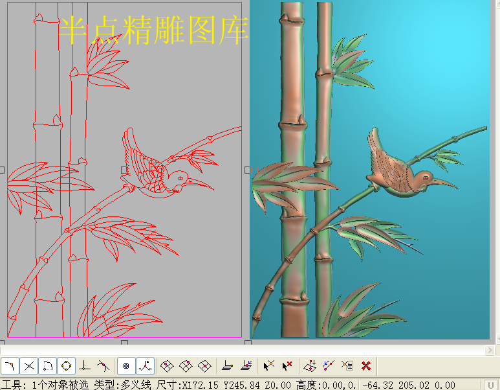500x390 pixels.
Task: Click diamond icon with centered dot
Action: (204, 366)
